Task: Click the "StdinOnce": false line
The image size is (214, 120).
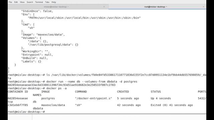Action: 37,11
